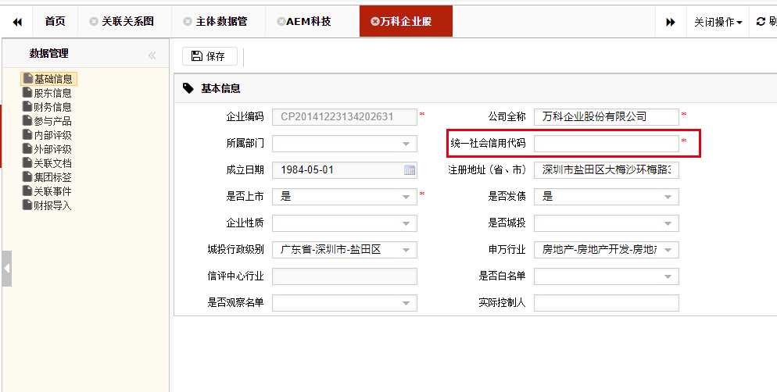The height and width of the screenshot is (392, 777).
Task: Click the file icon of 集团标签
Action: tap(28, 176)
